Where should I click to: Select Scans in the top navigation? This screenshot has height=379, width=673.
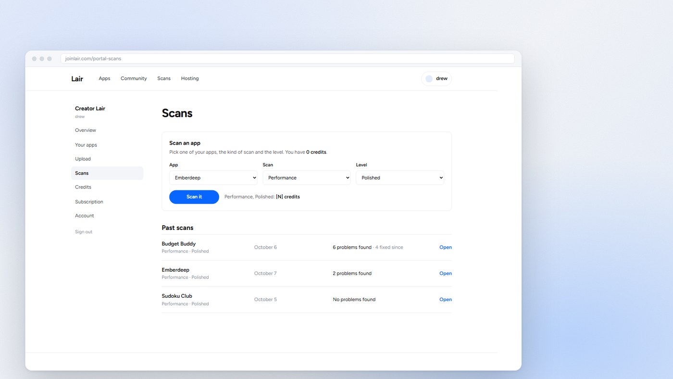pyautogui.click(x=164, y=78)
